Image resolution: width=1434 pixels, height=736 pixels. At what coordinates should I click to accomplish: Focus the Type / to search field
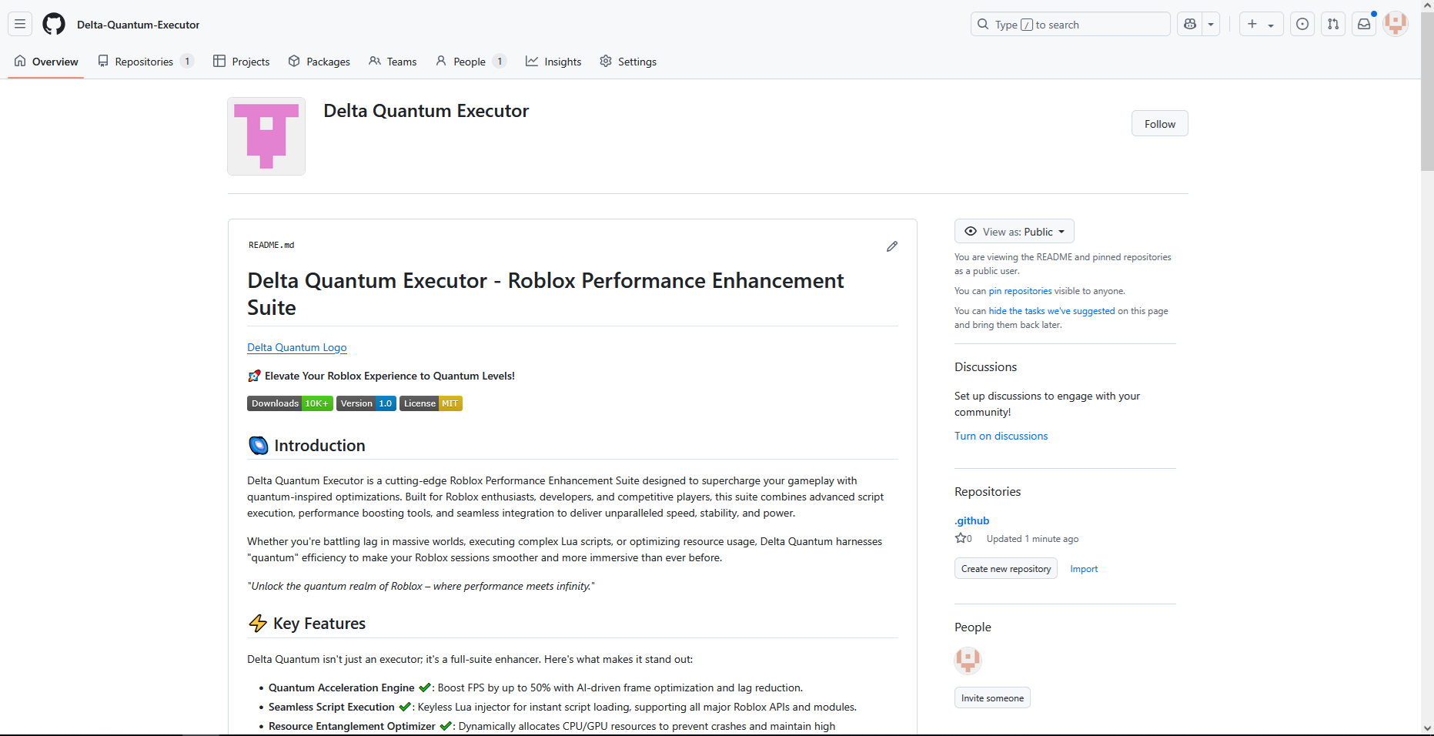click(x=1070, y=25)
